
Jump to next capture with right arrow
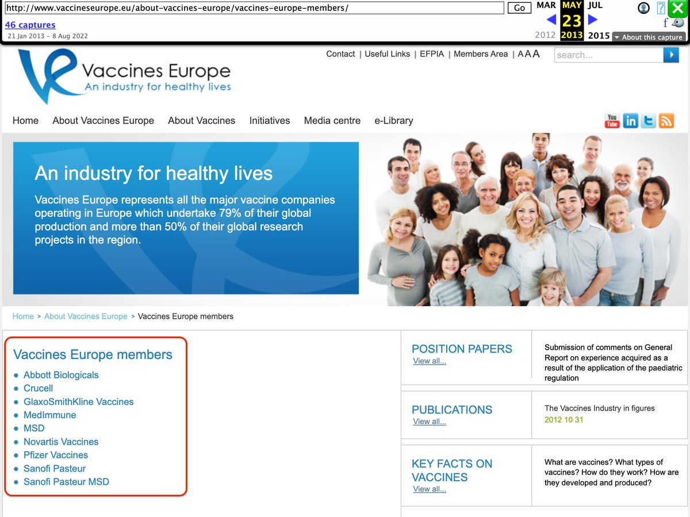click(x=593, y=20)
